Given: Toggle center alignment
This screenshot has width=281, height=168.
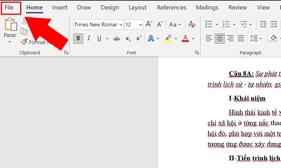Looking at the screenshot, I should pyautogui.click(x=220, y=38).
